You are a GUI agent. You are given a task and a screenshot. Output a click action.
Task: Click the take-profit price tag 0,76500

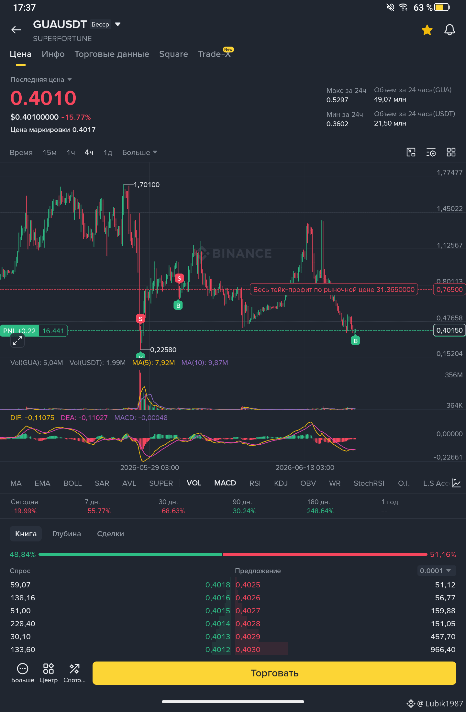coord(449,289)
